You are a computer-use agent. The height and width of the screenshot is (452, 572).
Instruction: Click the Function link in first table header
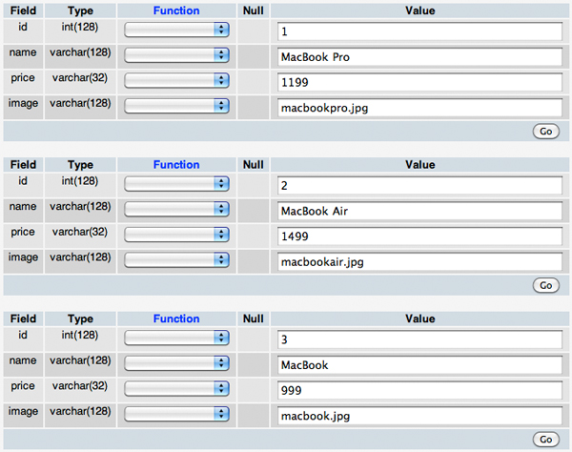tap(176, 10)
